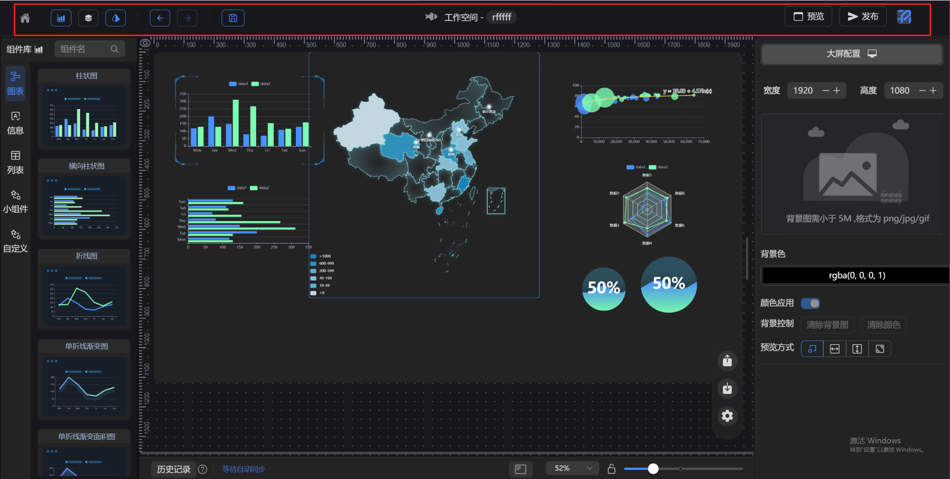Select the larger 50% water ball
The height and width of the screenshot is (479, 950).
pos(669,285)
